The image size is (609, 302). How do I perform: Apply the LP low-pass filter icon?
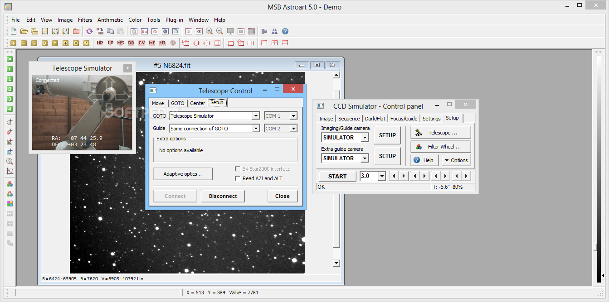110,43
